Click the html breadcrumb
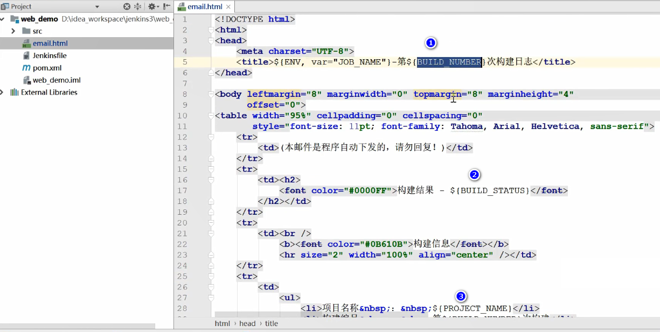The height and width of the screenshot is (332, 660). pos(222,323)
